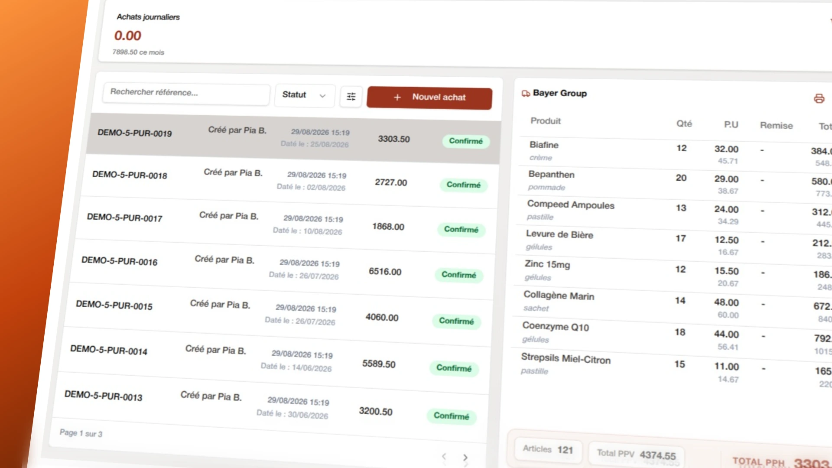Click the 2727.00 amount
The width and height of the screenshot is (832, 468).
pos(391,182)
